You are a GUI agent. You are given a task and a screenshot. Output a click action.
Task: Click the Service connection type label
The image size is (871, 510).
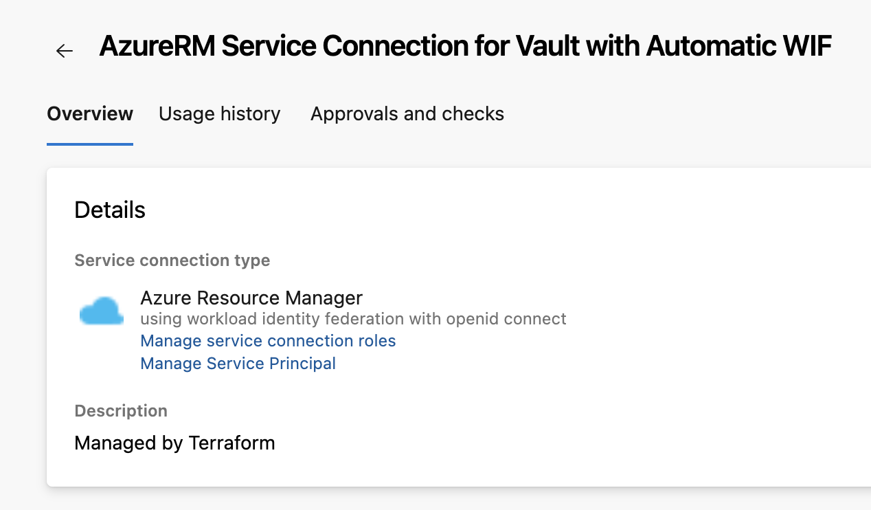172,260
